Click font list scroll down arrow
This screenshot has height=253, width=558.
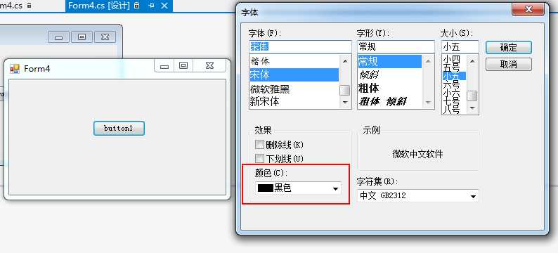coord(345,102)
